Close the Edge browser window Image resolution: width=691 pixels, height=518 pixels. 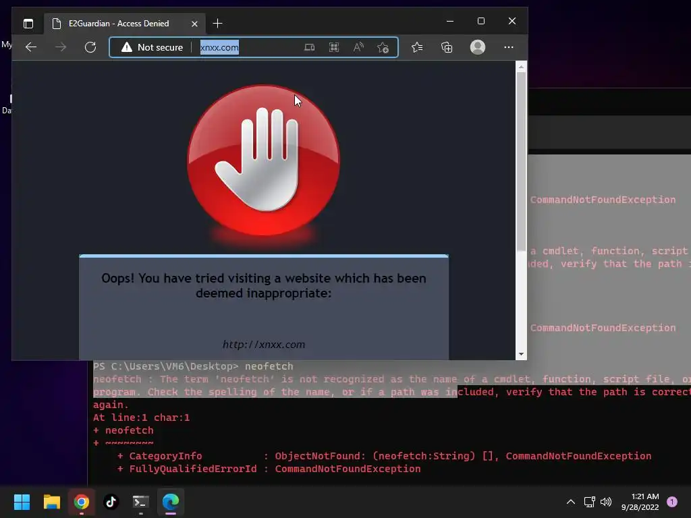[x=512, y=21]
